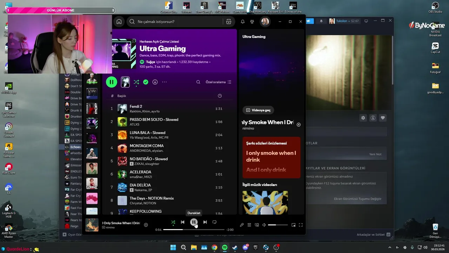Open the connect-to-device icon
This screenshot has width=449, height=253.
coord(257,225)
